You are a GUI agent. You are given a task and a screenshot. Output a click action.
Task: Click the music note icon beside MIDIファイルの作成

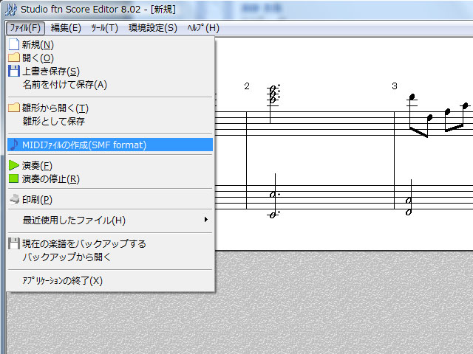pyautogui.click(x=14, y=145)
